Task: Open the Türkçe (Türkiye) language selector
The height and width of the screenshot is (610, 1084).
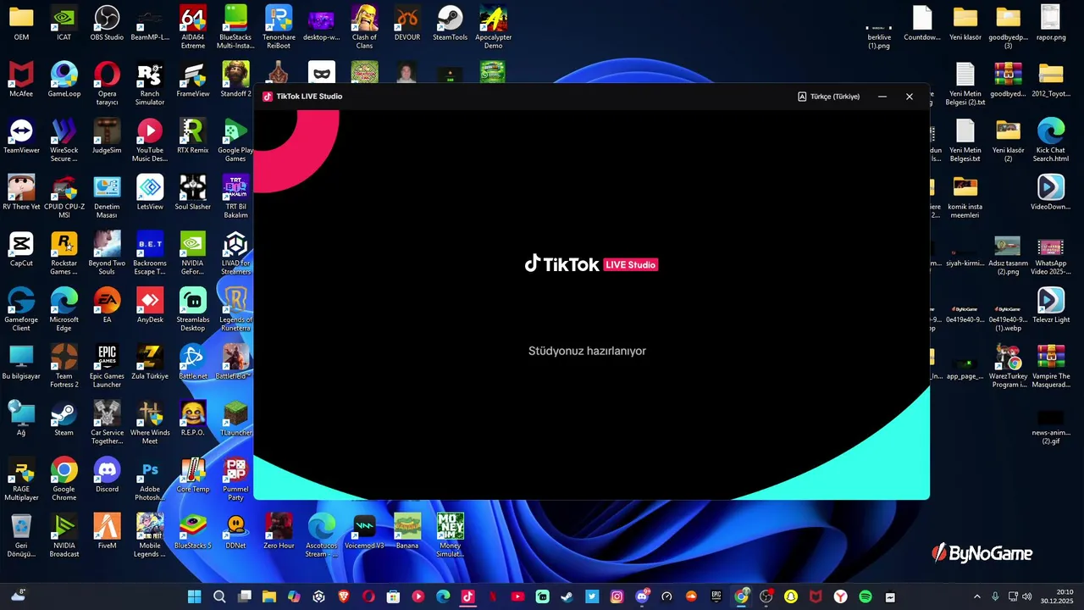Action: click(x=828, y=97)
